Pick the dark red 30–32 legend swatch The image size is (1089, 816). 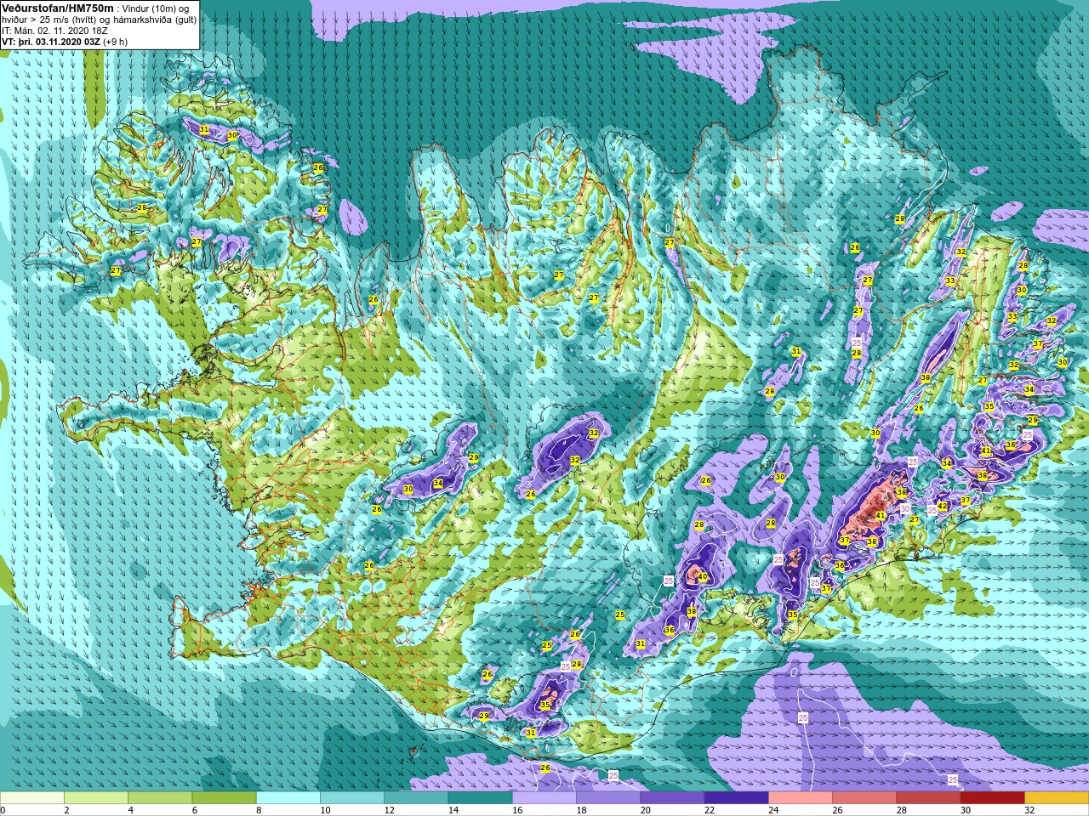click(993, 798)
